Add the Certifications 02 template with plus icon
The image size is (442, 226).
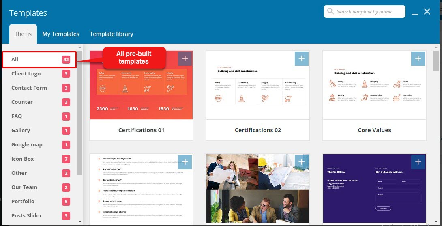[302, 59]
